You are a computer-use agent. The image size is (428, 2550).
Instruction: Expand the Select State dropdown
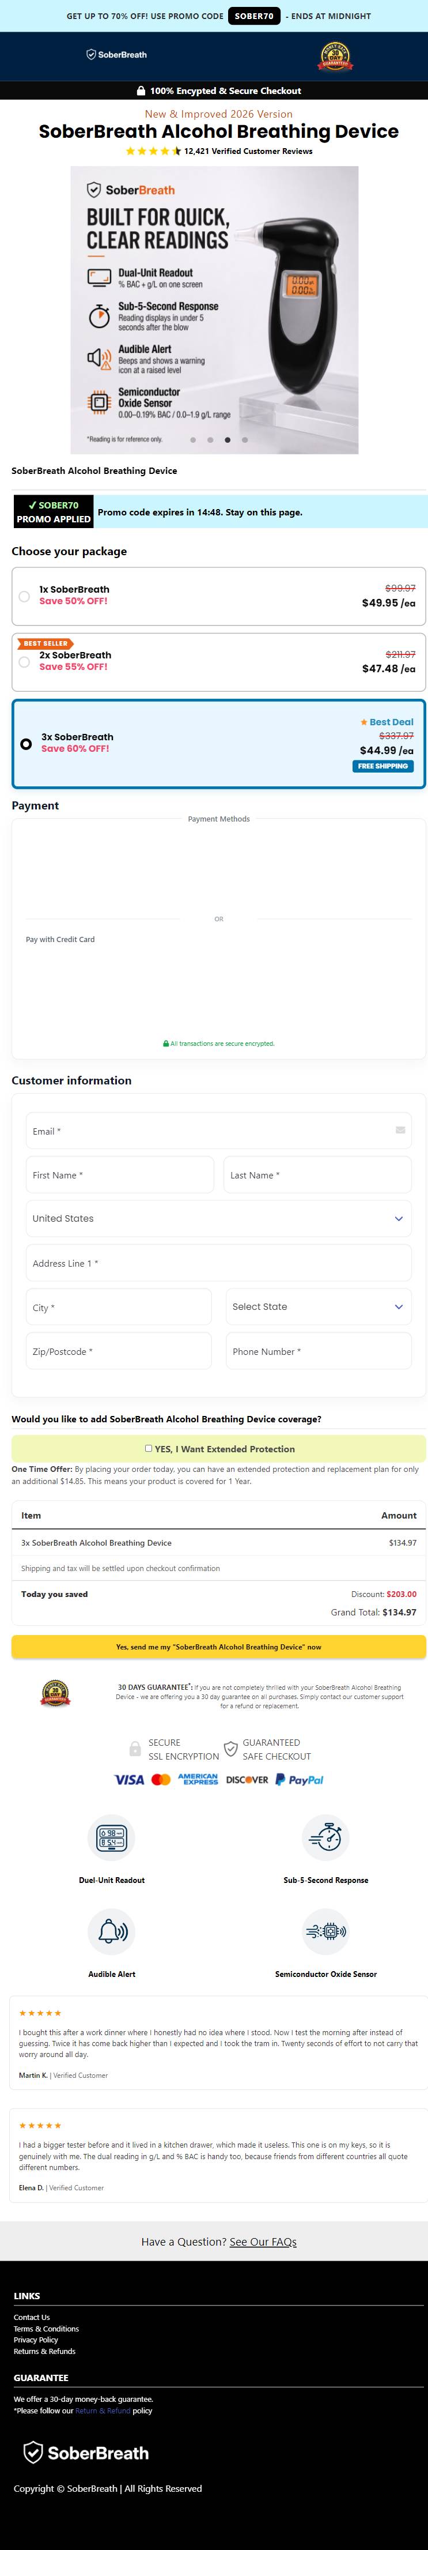tap(319, 1306)
